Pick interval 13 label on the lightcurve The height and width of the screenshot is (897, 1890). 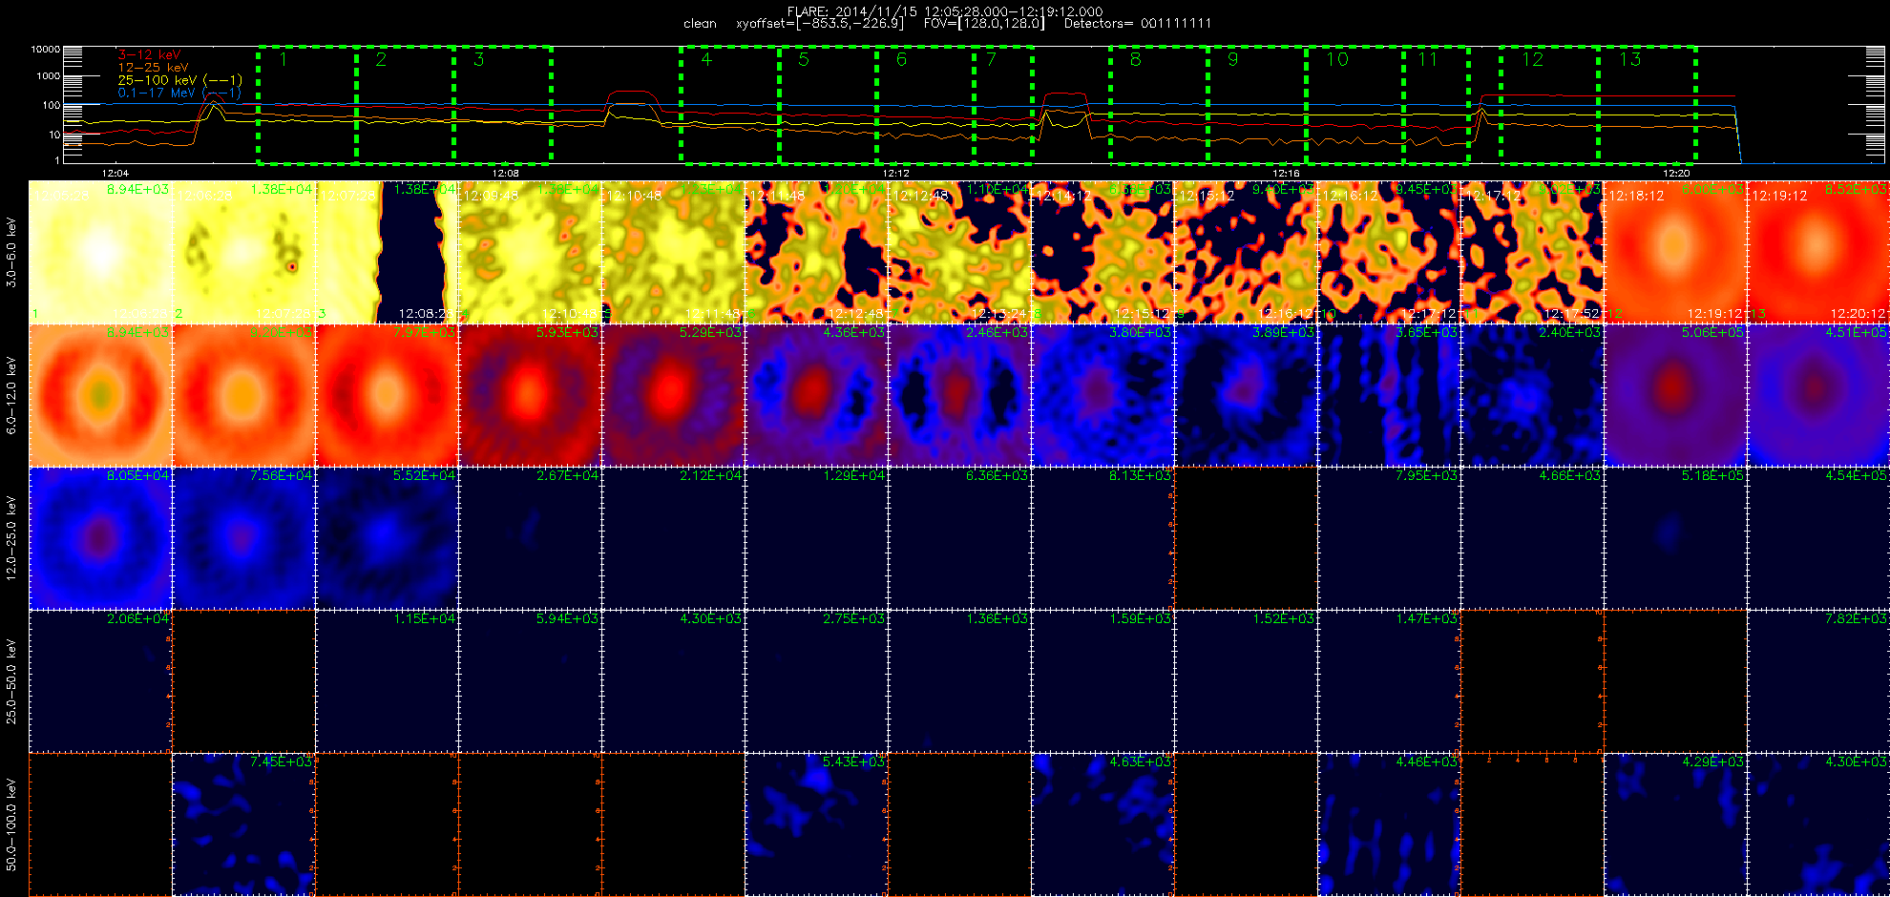point(1629,59)
